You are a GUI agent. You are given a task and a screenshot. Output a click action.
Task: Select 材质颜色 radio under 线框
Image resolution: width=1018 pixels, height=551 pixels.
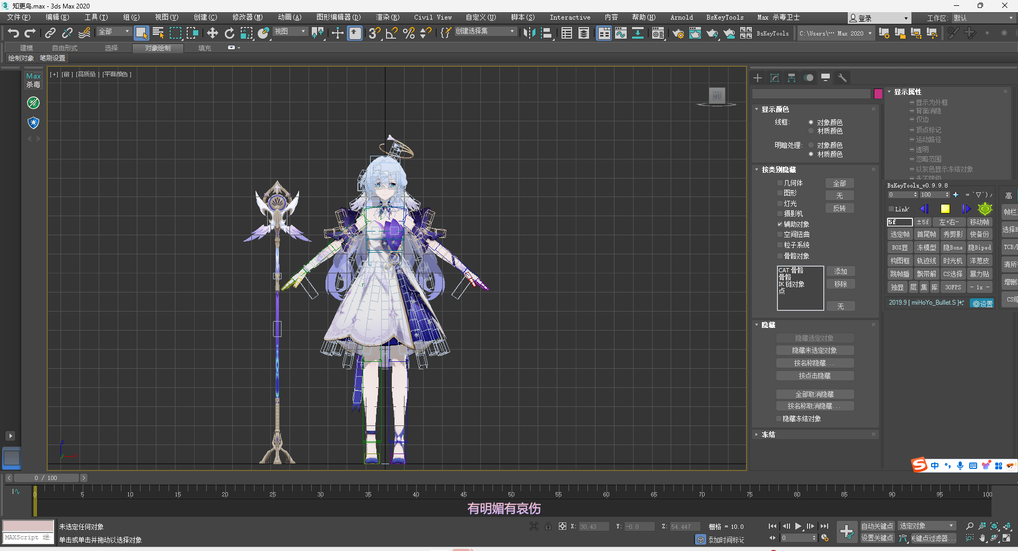point(811,131)
